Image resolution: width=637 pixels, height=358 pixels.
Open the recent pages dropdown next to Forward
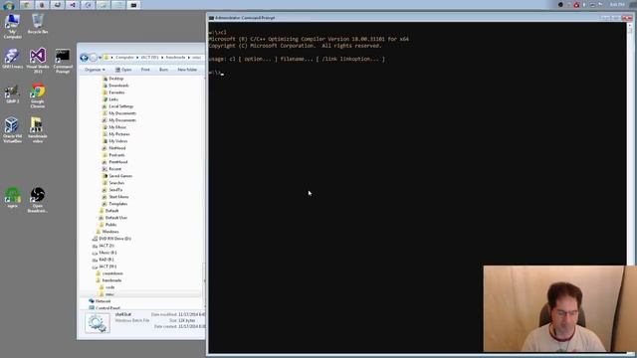(100, 58)
